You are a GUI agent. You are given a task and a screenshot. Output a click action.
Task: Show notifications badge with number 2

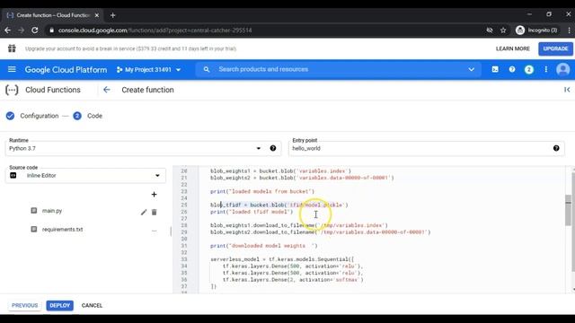(529, 70)
